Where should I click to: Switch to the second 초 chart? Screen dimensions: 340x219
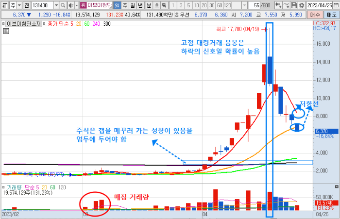pos(157,5)
